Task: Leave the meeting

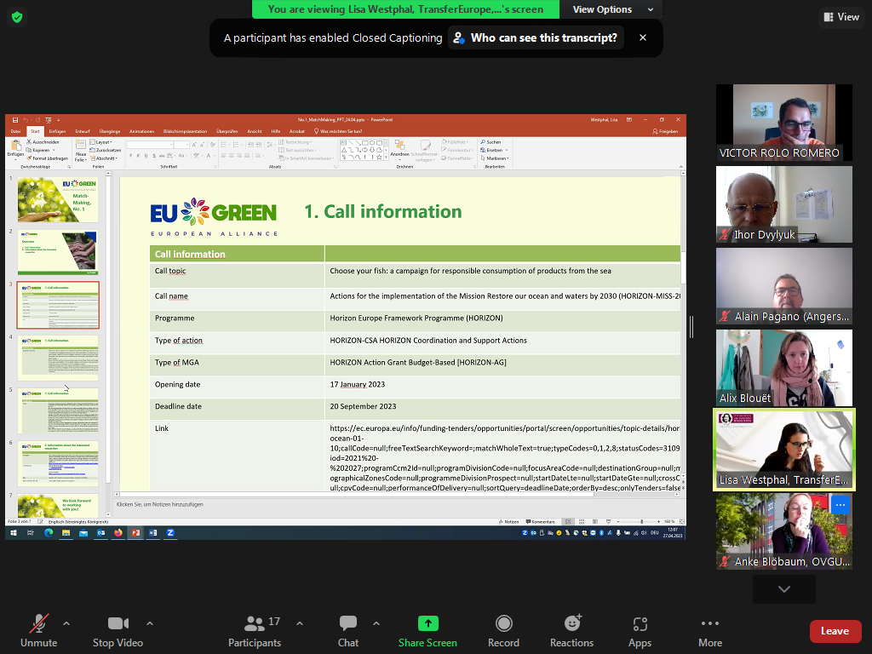Action: point(835,631)
